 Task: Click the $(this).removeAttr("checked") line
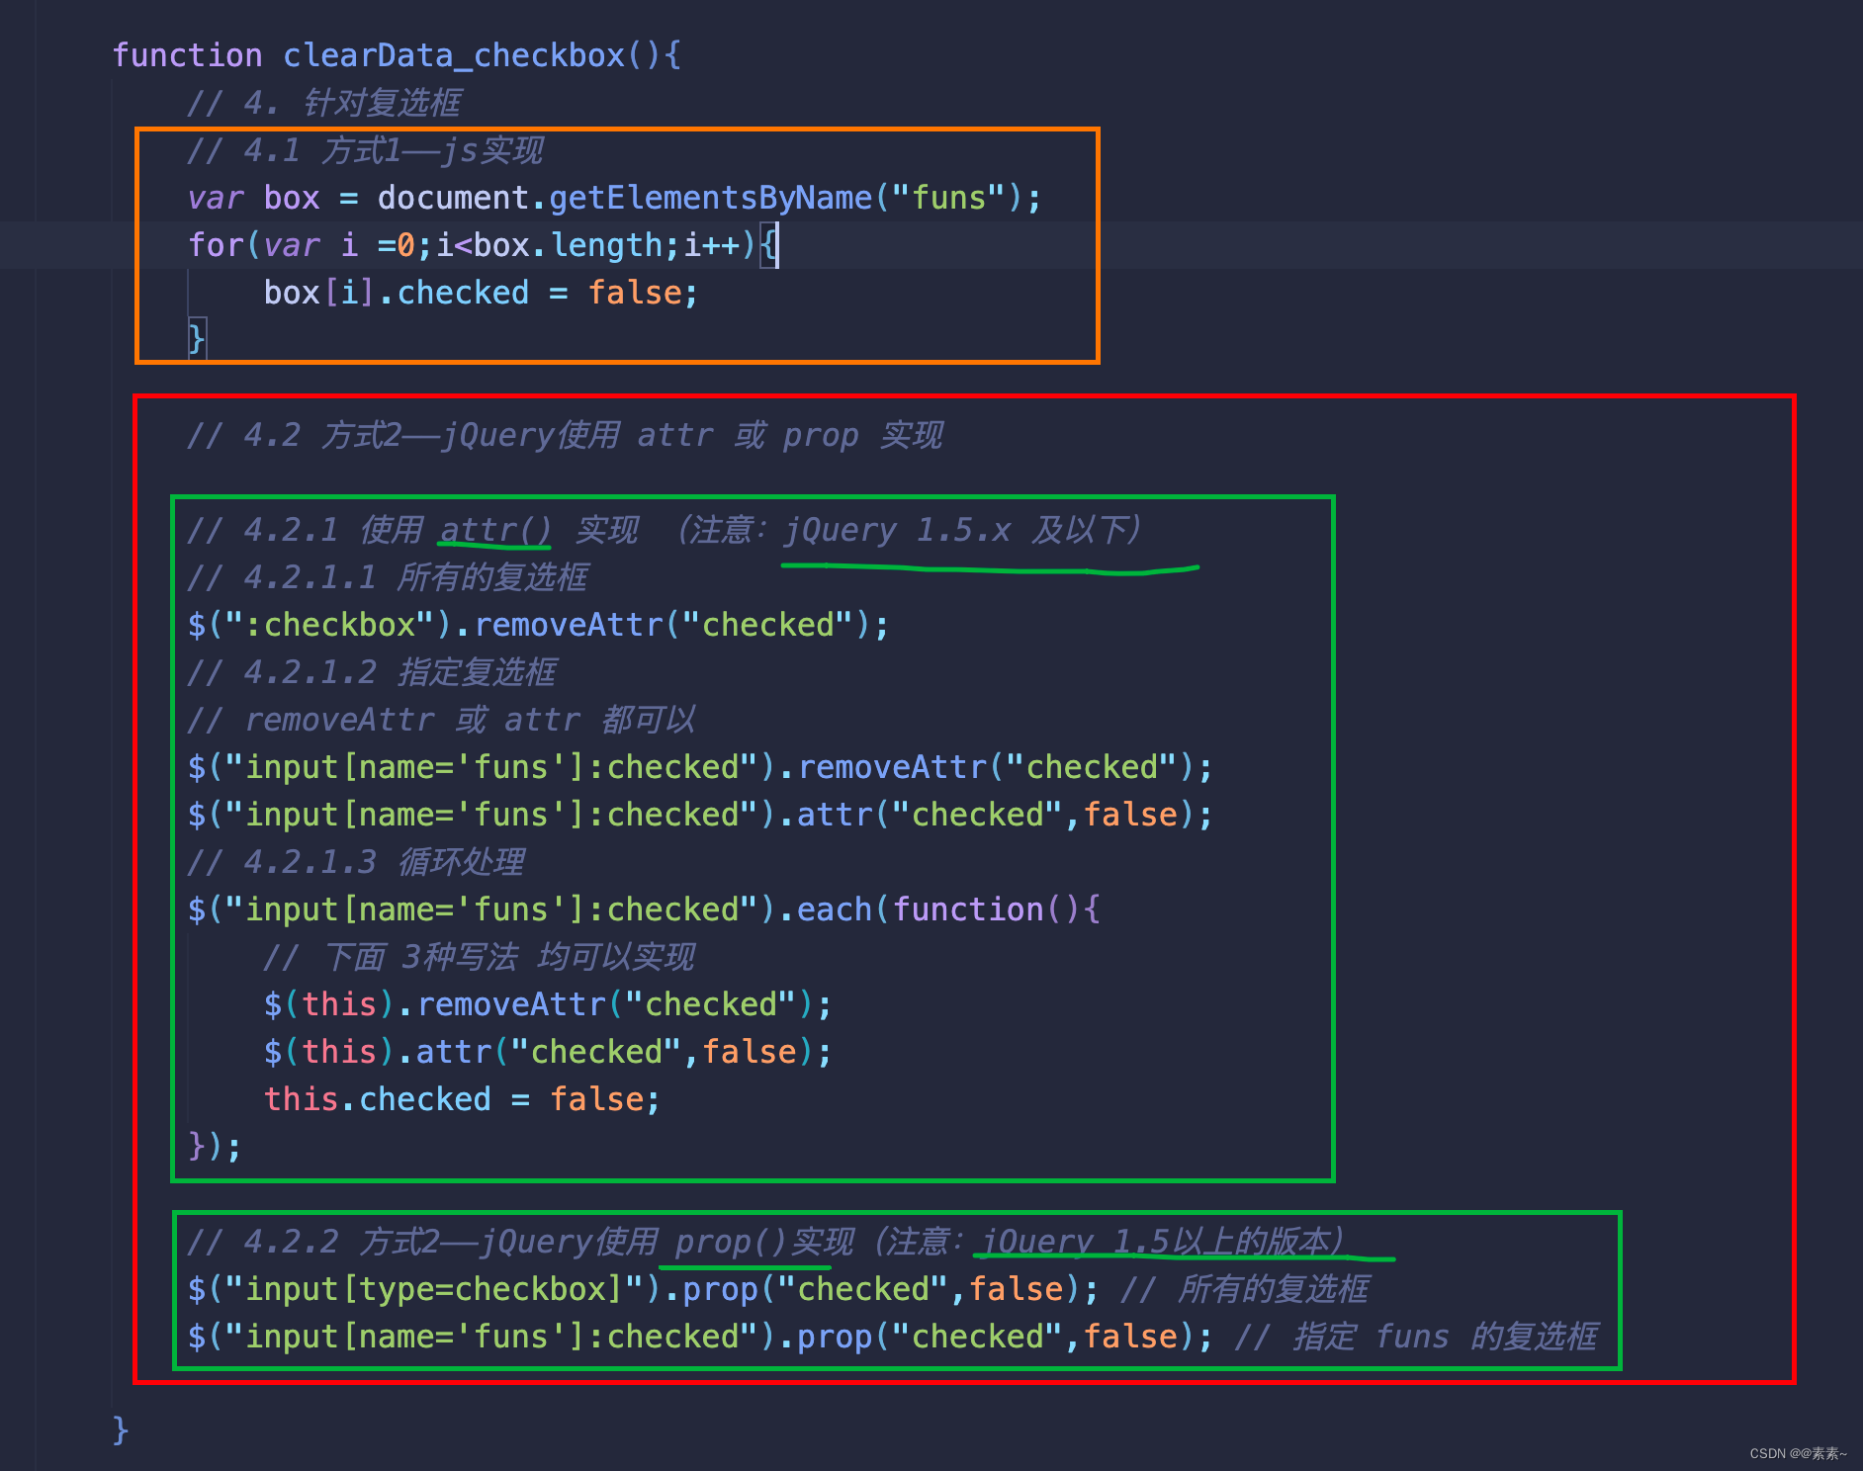[548, 1004]
